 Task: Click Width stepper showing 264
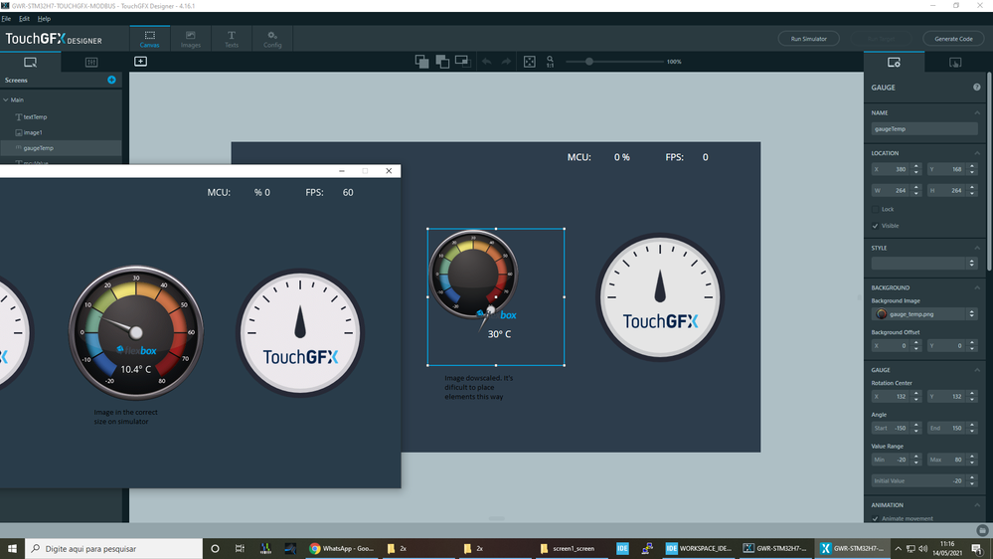click(x=915, y=190)
